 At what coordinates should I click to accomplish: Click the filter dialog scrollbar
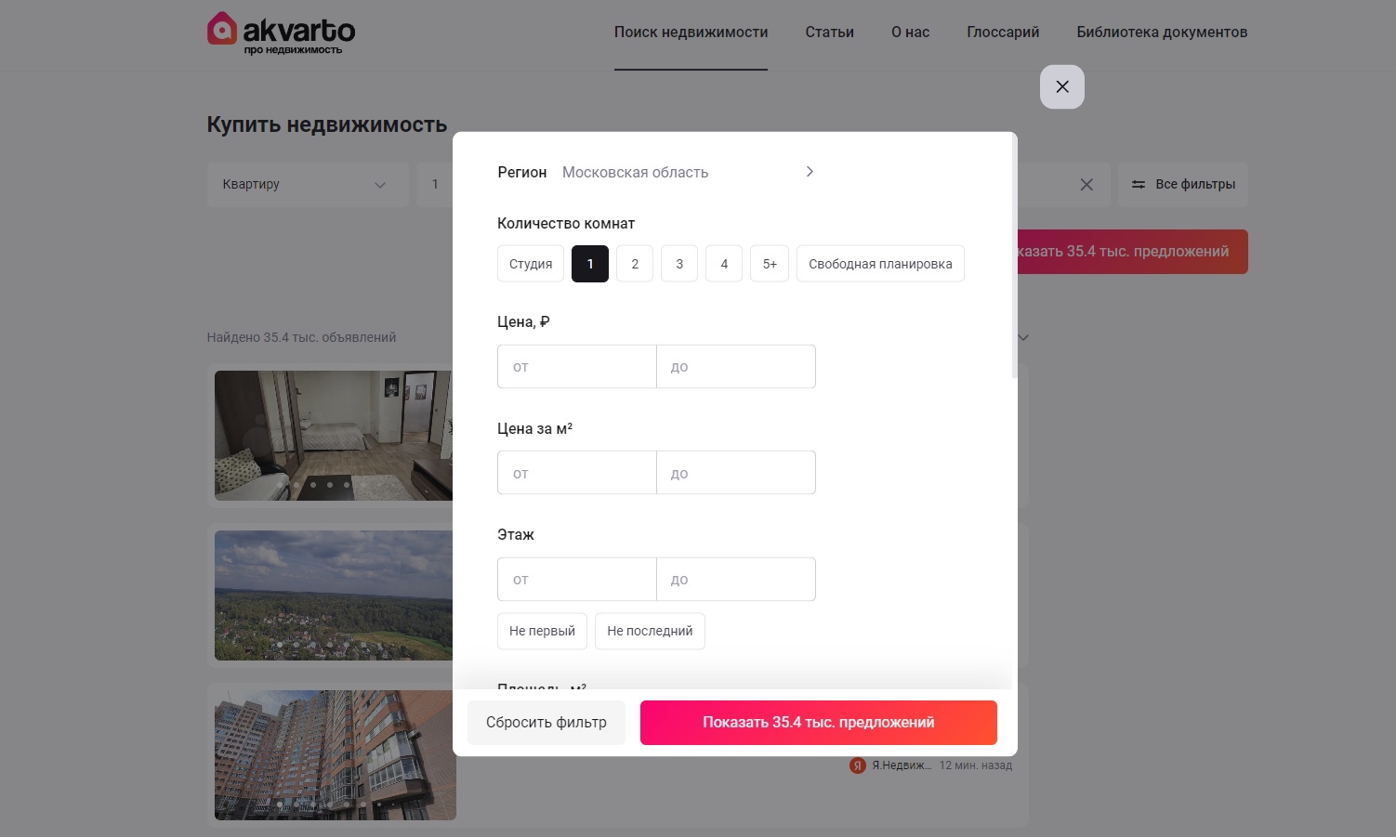click(1014, 256)
